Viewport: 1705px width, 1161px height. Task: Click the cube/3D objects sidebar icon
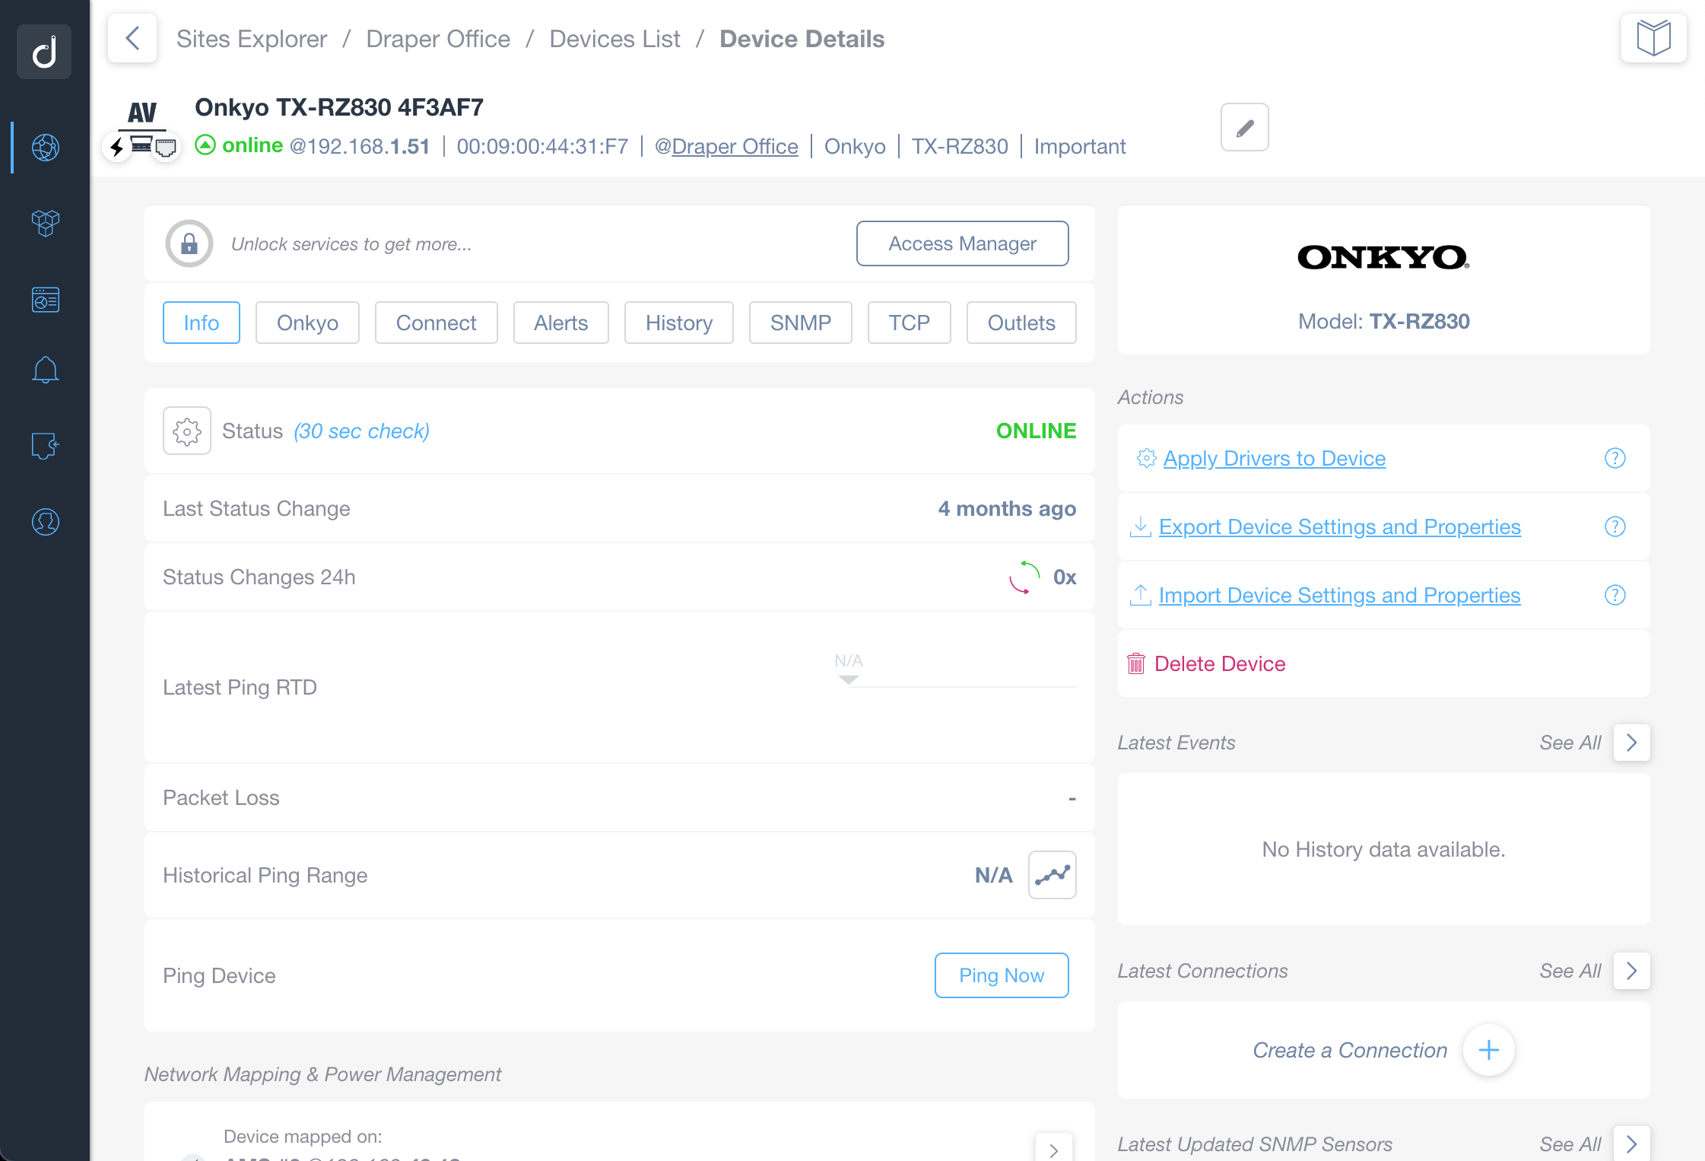(46, 219)
